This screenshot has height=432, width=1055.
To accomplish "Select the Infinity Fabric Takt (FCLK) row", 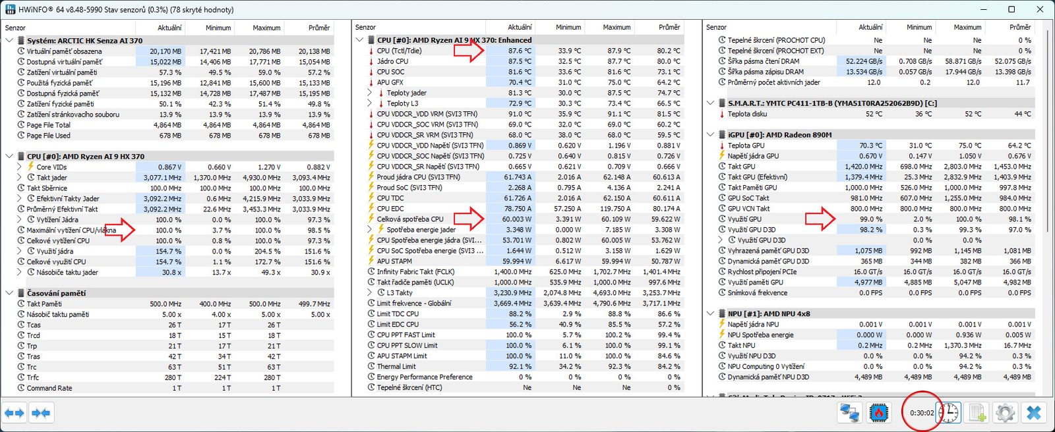I will point(518,272).
